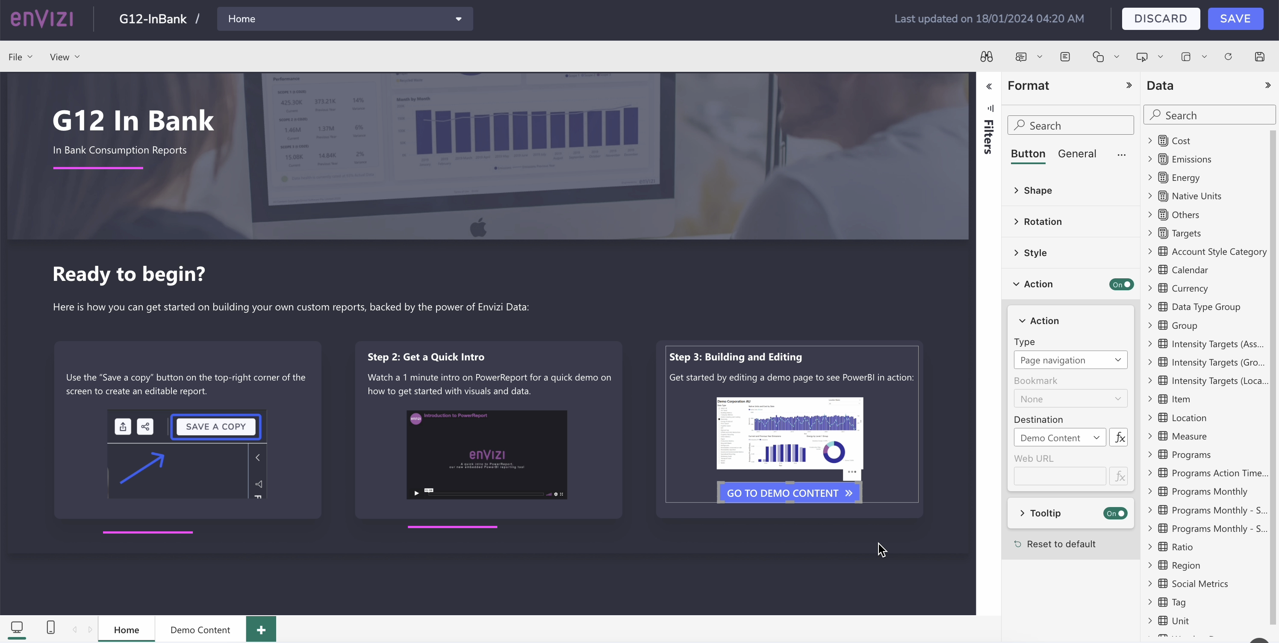The height and width of the screenshot is (643, 1279).
Task: Toggle the Action switch off
Action: pos(1121,284)
